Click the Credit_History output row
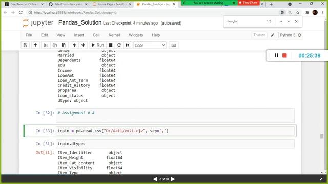The image size is (328, 184). click(x=87, y=85)
